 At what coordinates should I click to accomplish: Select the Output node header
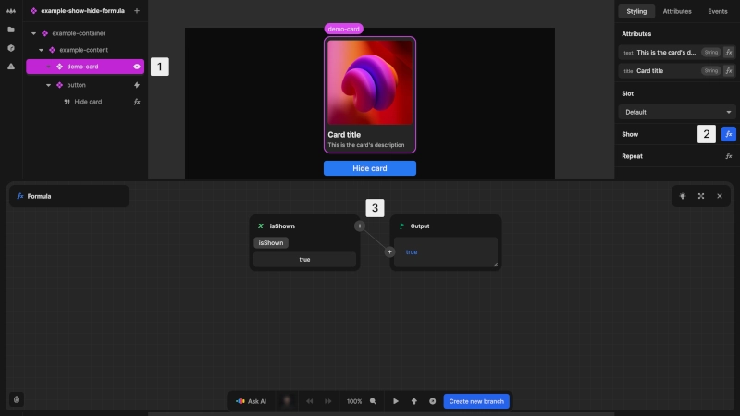pyautogui.click(x=420, y=226)
